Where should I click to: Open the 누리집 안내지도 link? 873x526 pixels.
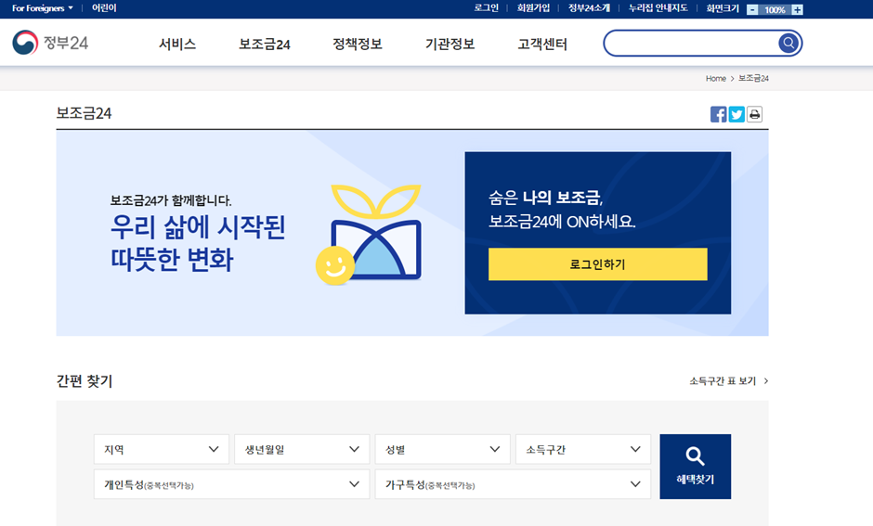658,8
